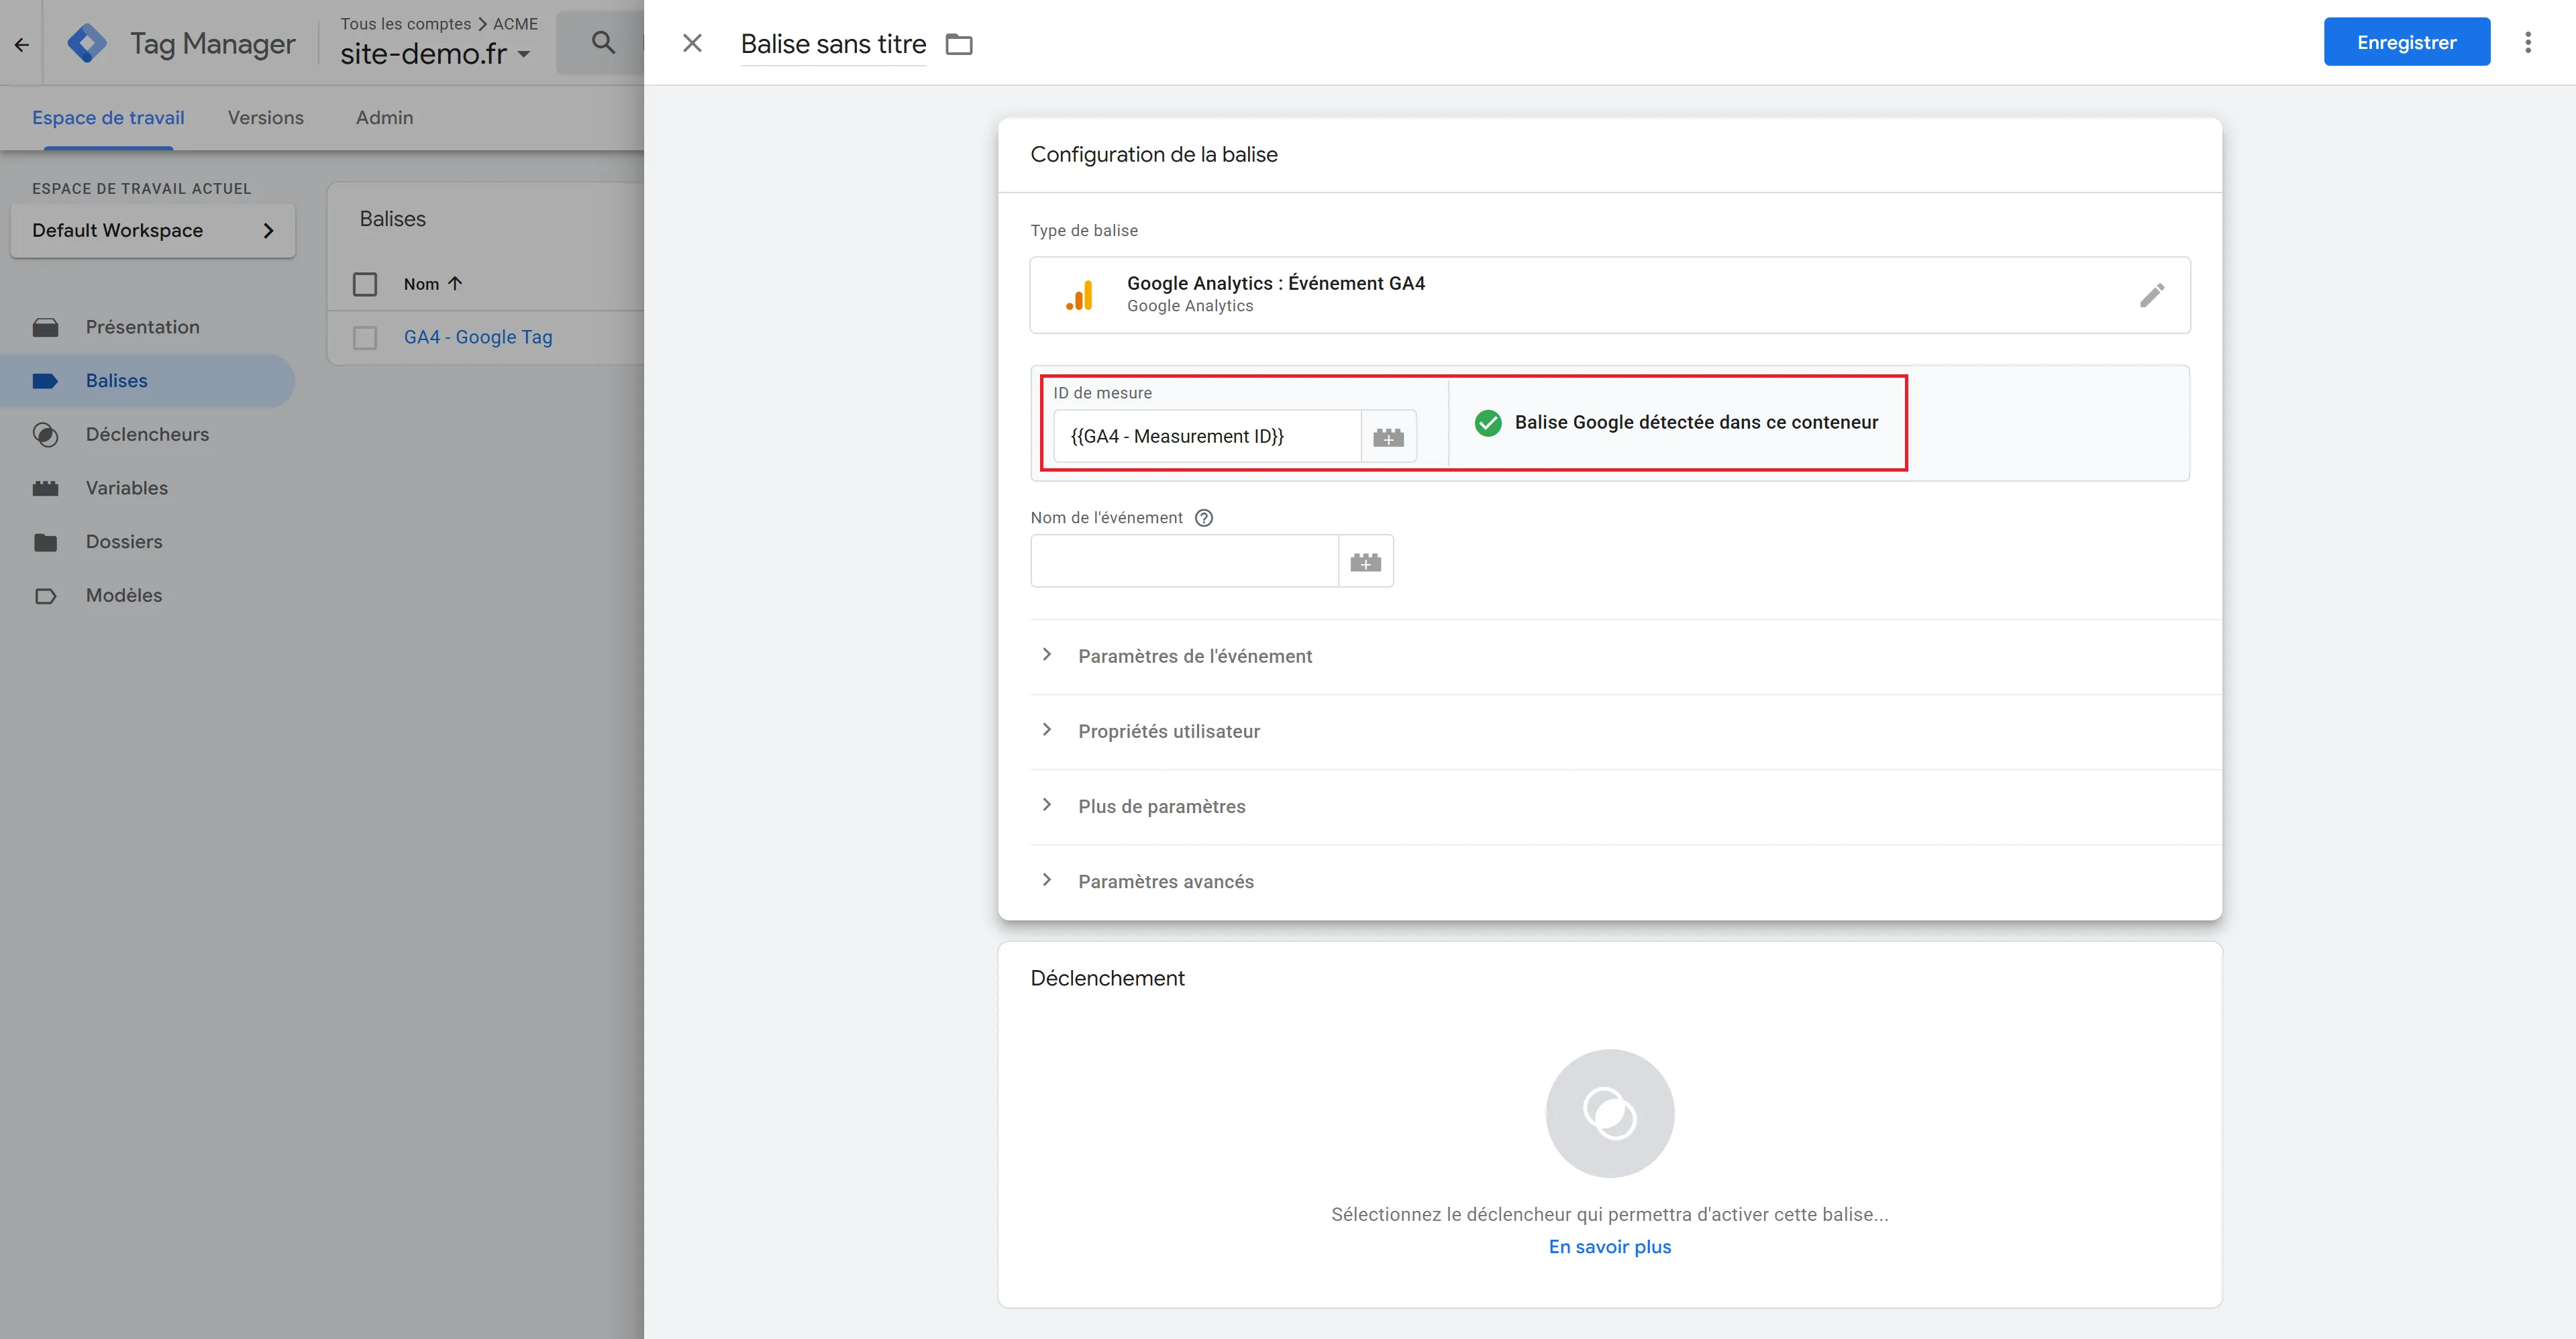Click 'Sélectionnez le déclencheur' prompt text
2576x1339 pixels.
click(1610, 1214)
